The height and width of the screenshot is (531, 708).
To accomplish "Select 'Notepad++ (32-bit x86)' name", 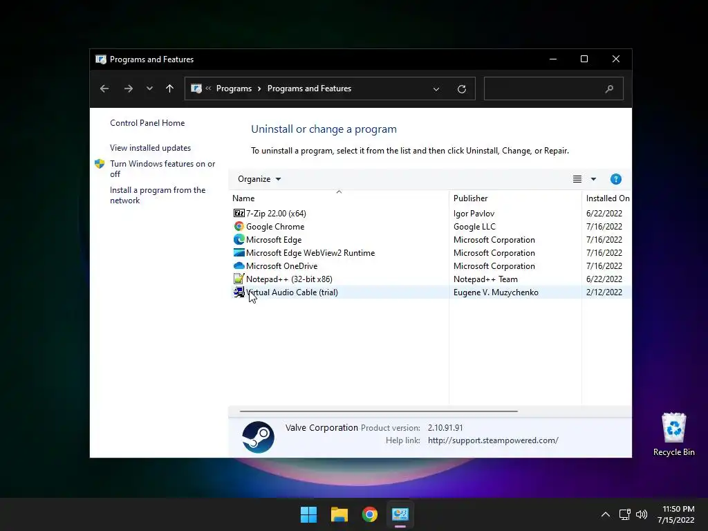I will [289, 279].
